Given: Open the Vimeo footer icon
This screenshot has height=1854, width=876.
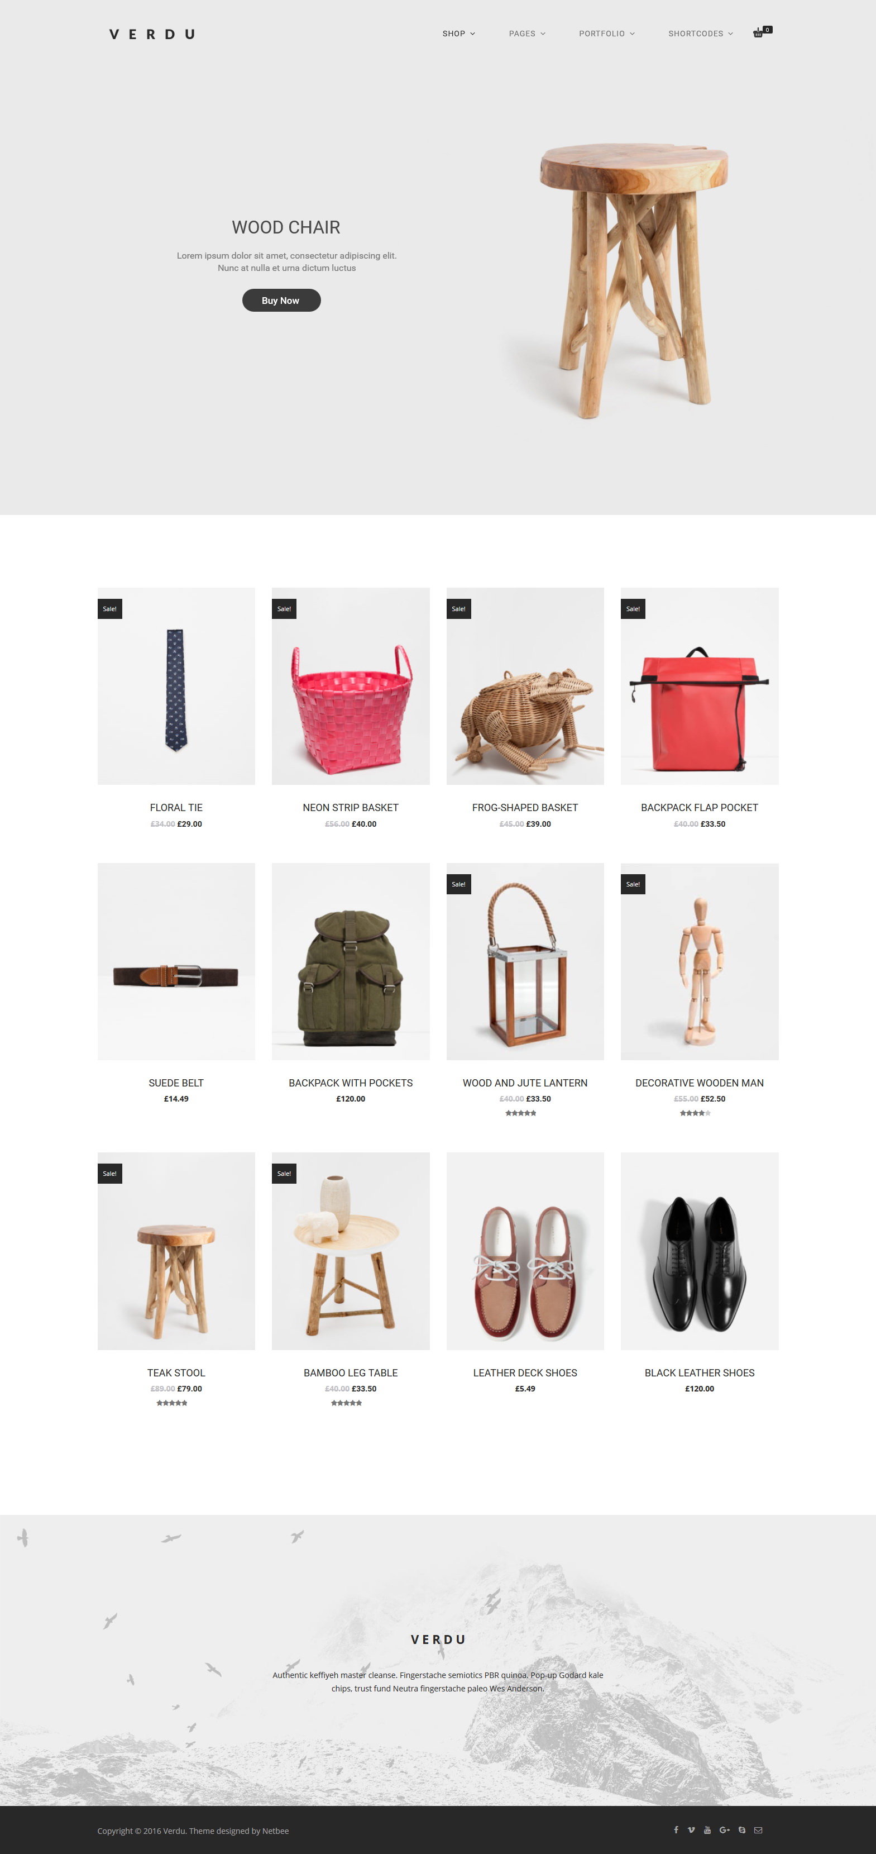Looking at the screenshot, I should click(x=691, y=1829).
